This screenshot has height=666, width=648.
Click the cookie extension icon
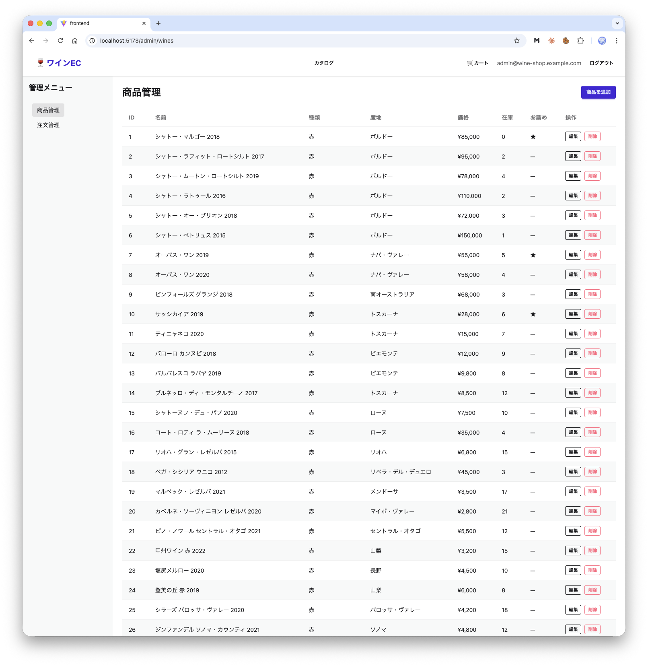566,41
